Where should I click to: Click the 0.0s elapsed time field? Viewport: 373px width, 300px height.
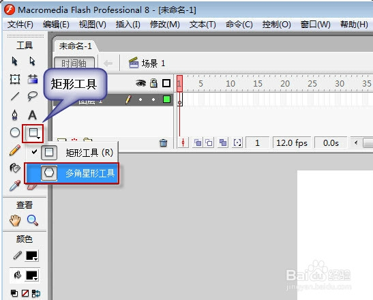coord(331,142)
